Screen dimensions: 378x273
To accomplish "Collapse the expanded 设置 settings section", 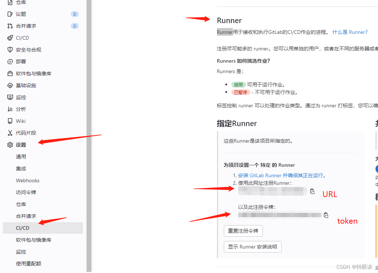I will pyautogui.click(x=21, y=144).
